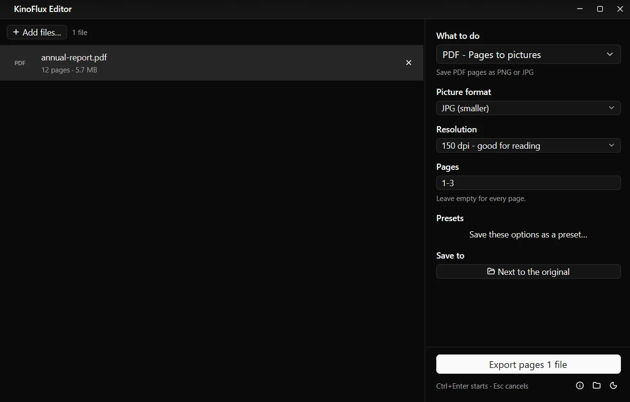Minimize the KinoFlux Editor window
The image size is (630, 402).
(580, 9)
